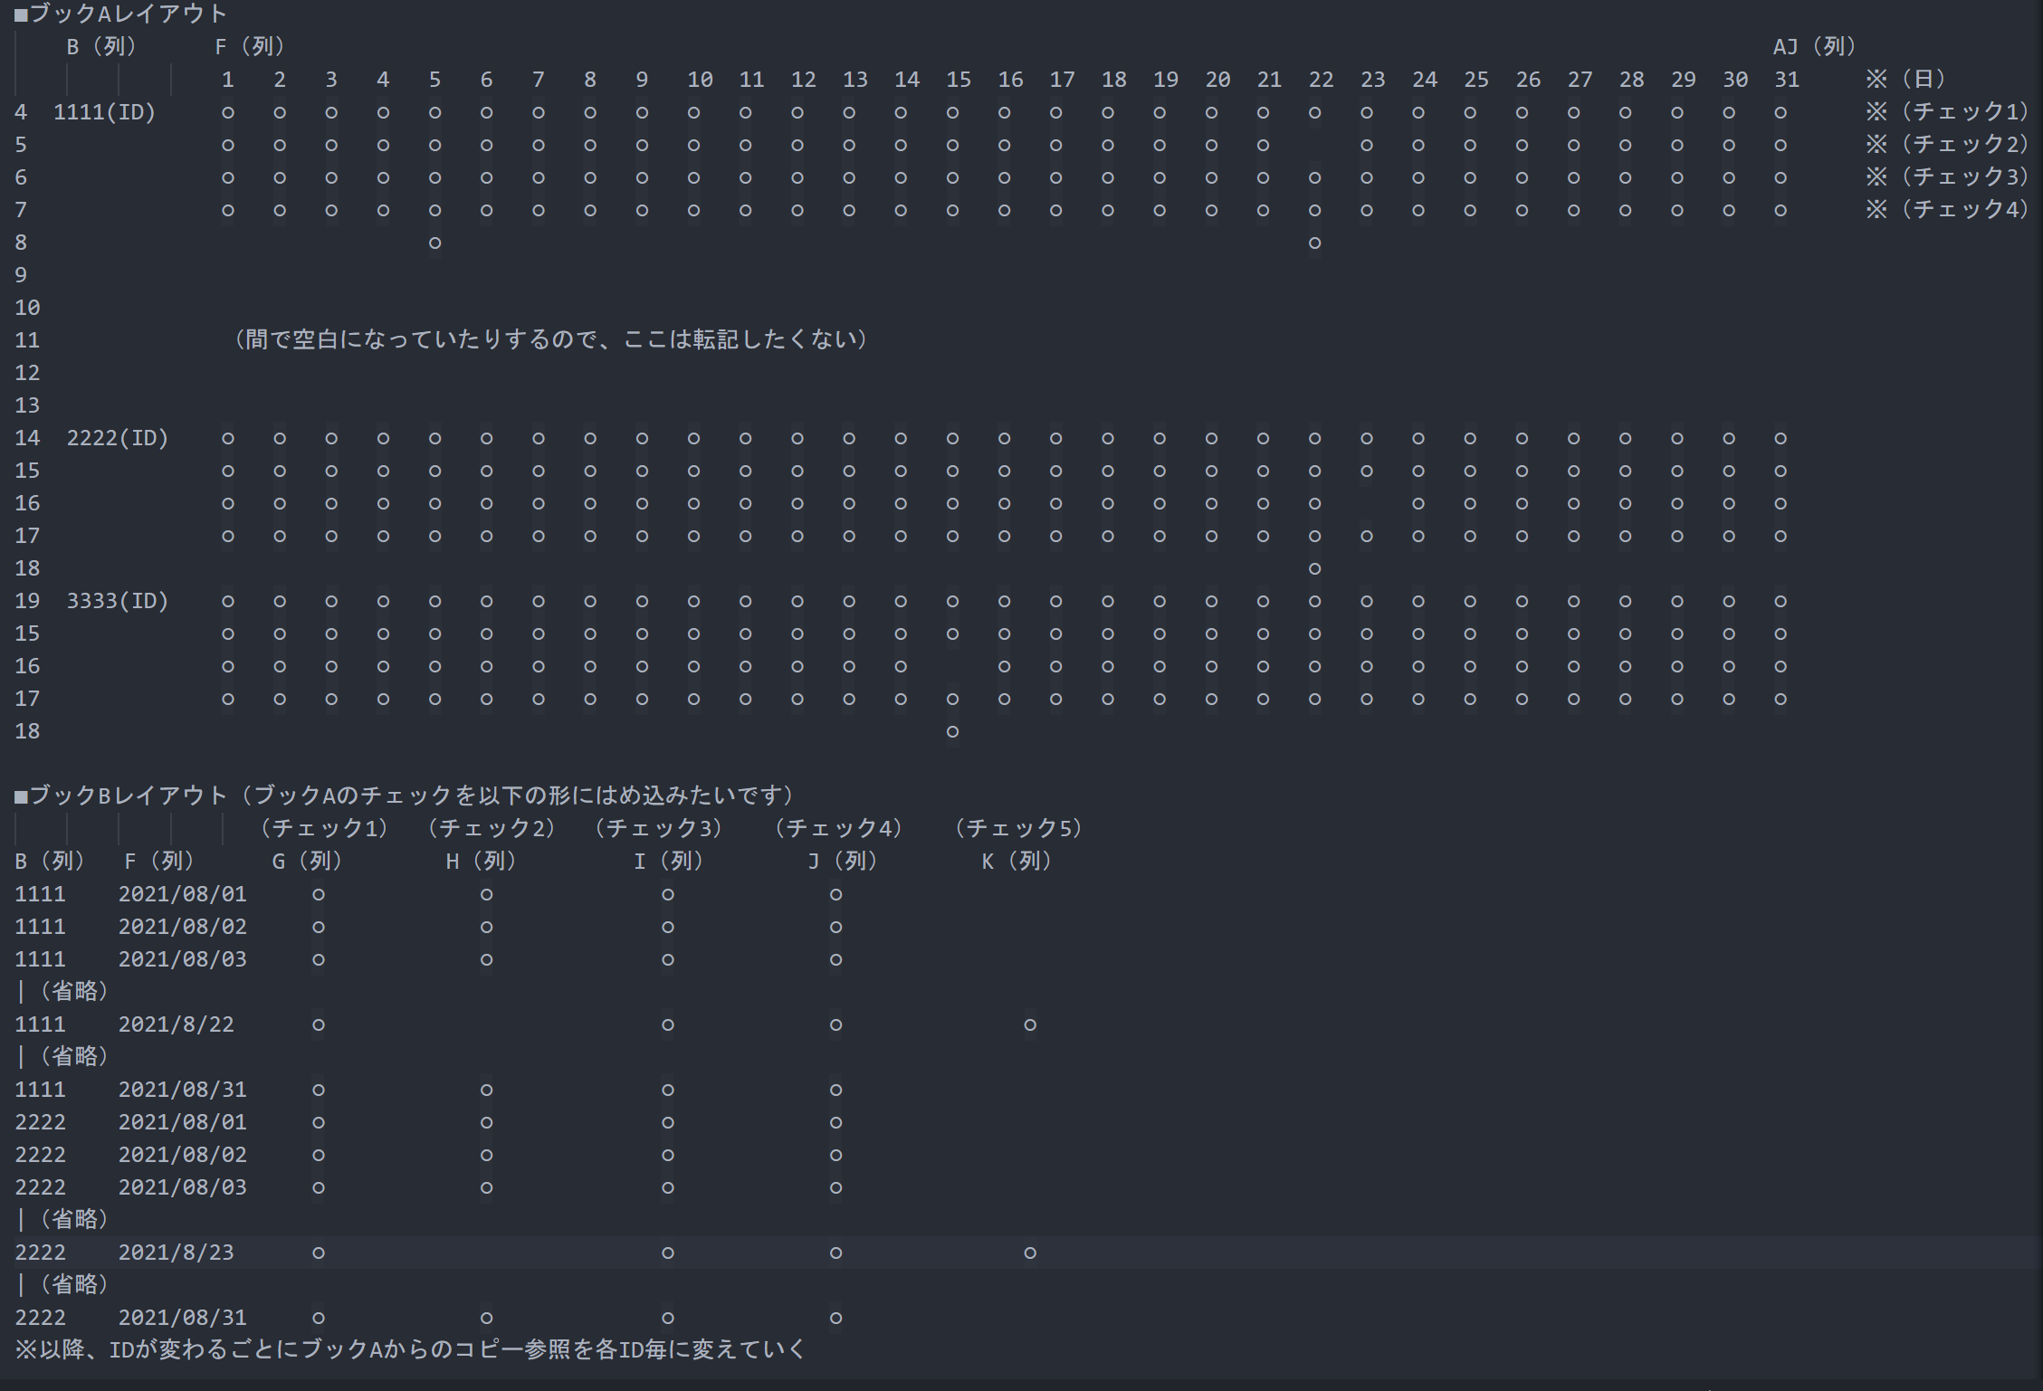The image size is (2043, 1391).
Task: Select the 1111(ID) cell in row 4
Action: 104,112
